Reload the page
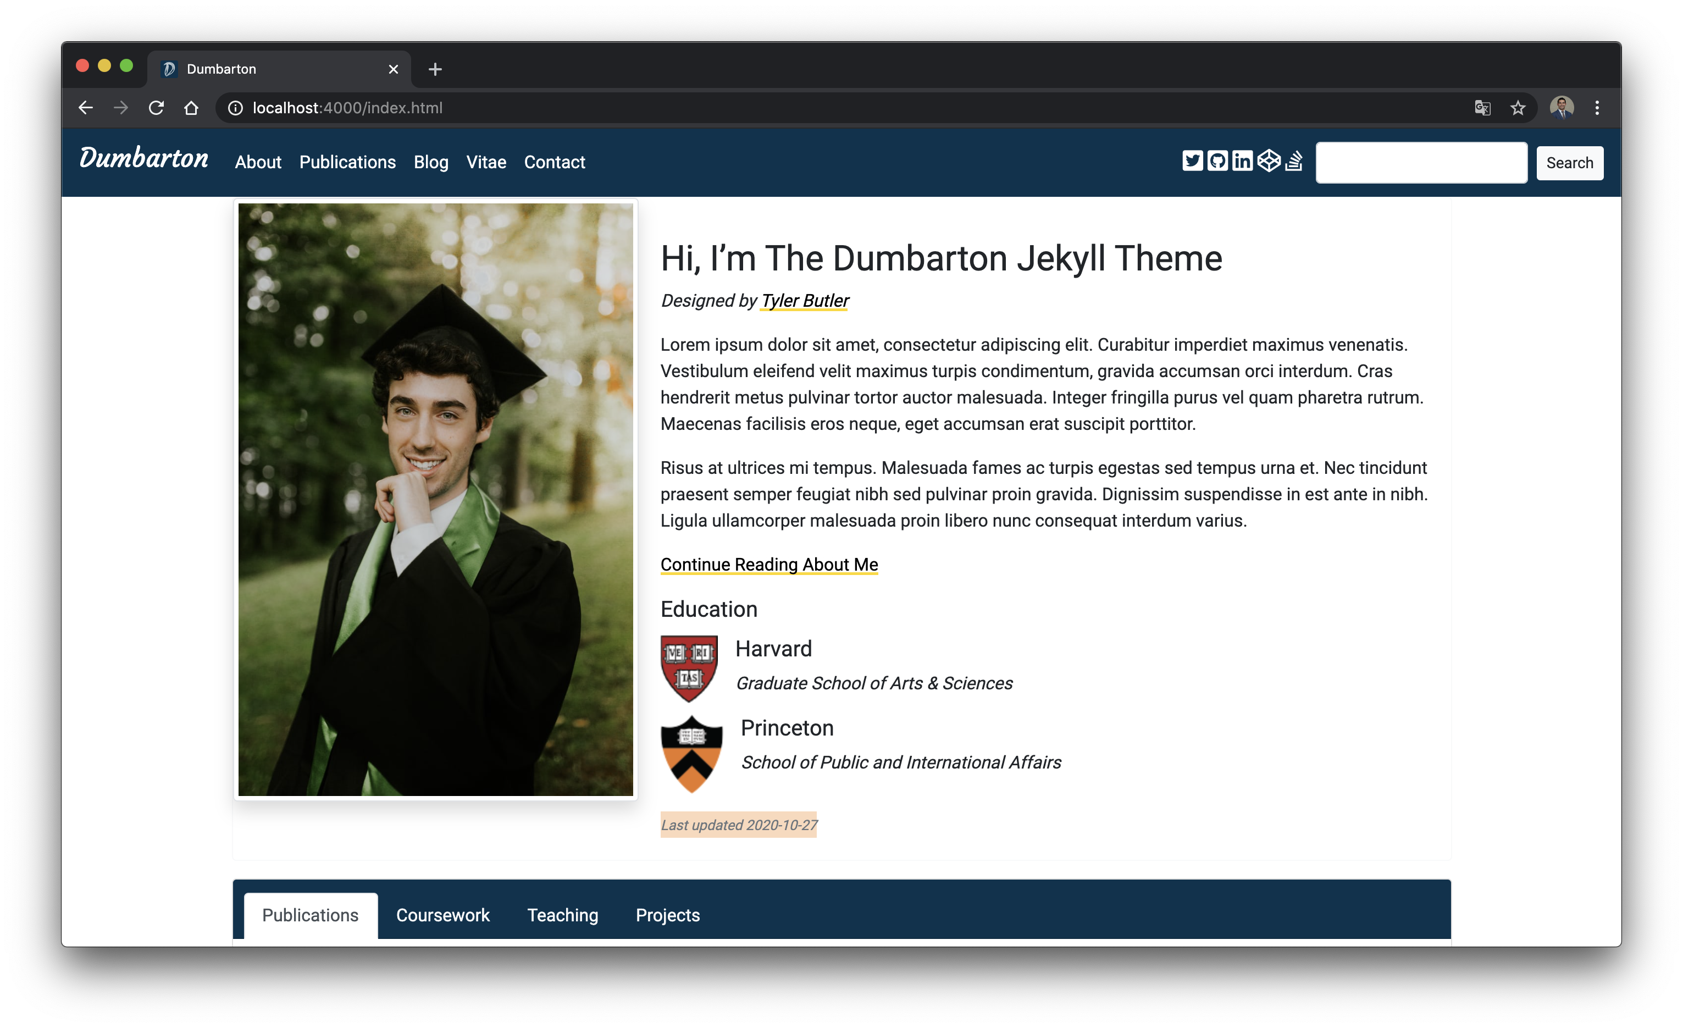 click(x=157, y=108)
